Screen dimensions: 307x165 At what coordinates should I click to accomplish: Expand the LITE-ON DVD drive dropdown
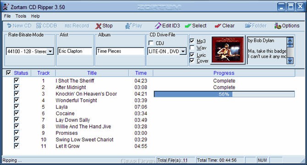tap(183, 51)
